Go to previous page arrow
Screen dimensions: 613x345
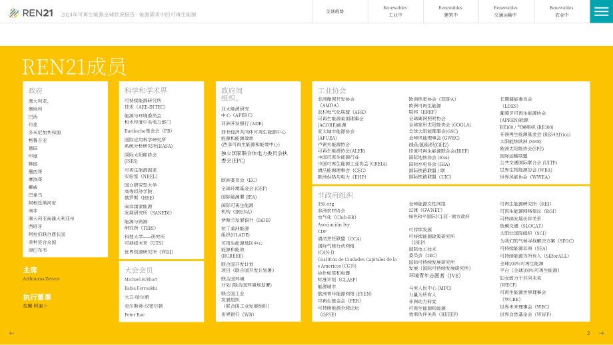click(x=11, y=333)
